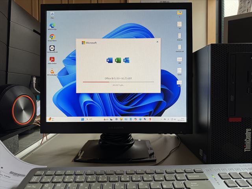
Task: Open the taskbar clock and date
Action: [x=182, y=119]
